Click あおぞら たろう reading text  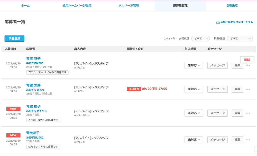click(x=35, y=90)
